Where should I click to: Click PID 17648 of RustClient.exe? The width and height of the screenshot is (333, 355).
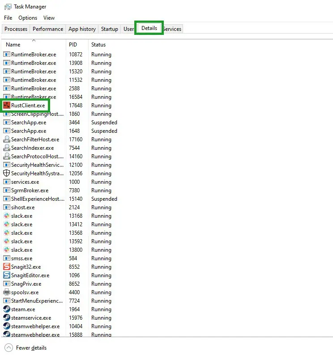point(76,105)
